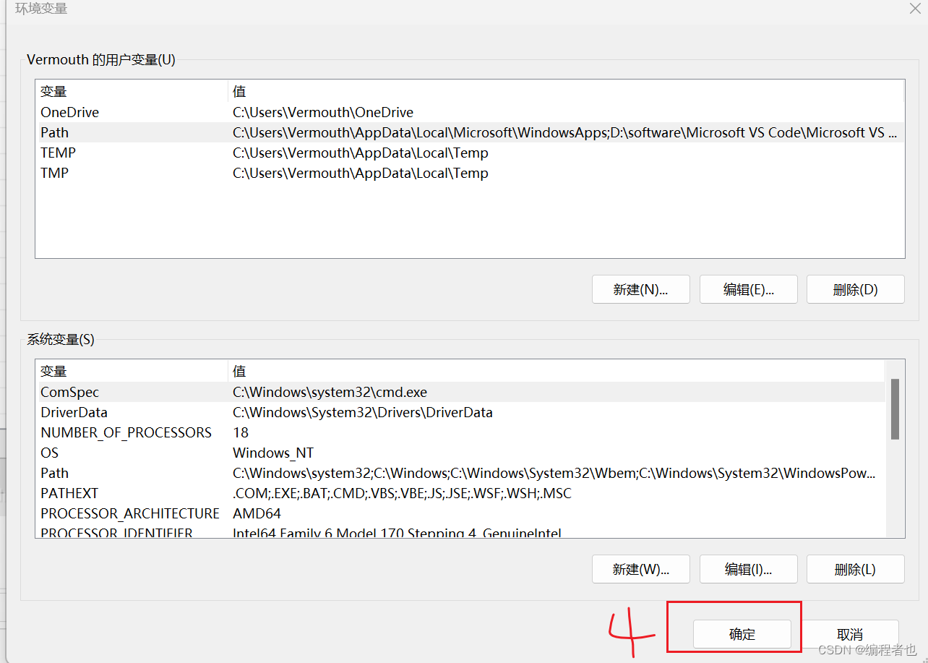Select the Path user variable row
This screenshot has height=663, width=928.
point(145,132)
